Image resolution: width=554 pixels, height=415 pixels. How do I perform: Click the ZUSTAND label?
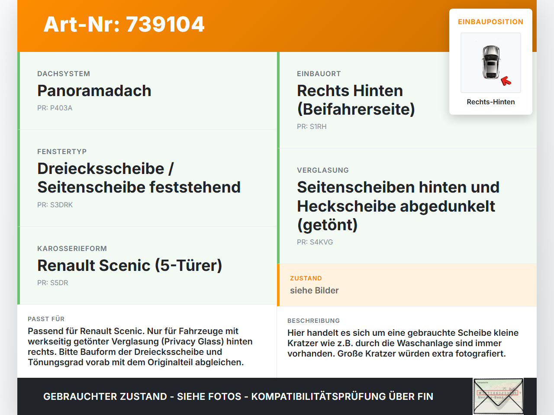pos(306,279)
